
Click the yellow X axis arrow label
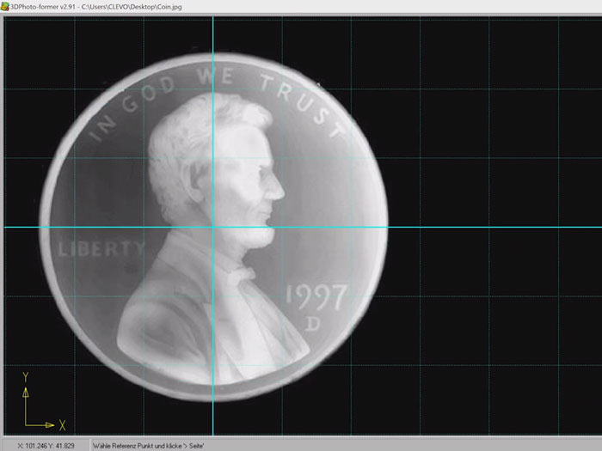(62, 424)
